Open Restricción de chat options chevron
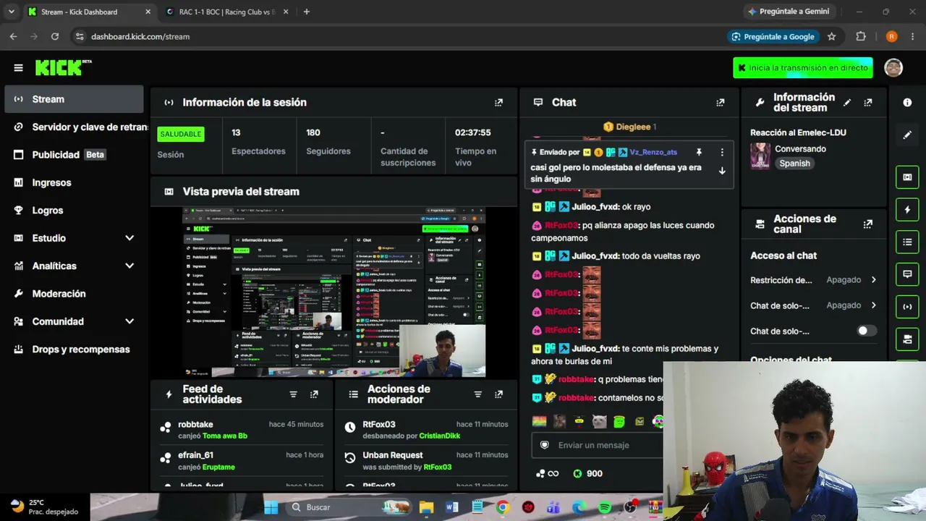The height and width of the screenshot is (521, 926). pos(873,280)
